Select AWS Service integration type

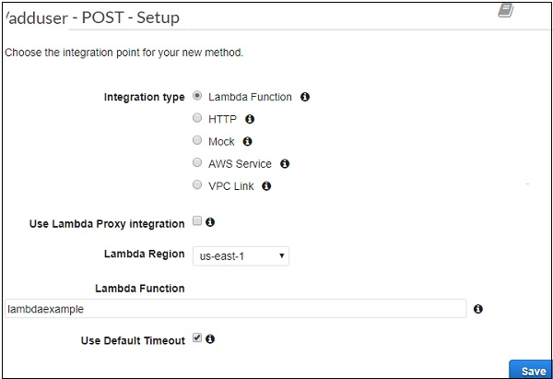click(x=197, y=163)
